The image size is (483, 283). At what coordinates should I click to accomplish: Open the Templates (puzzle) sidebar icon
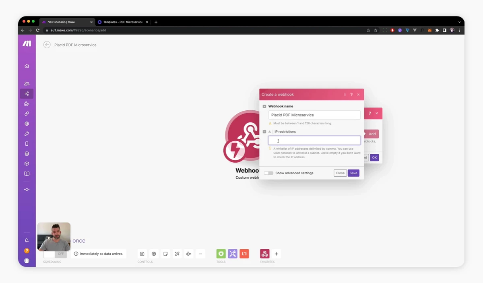[27, 104]
